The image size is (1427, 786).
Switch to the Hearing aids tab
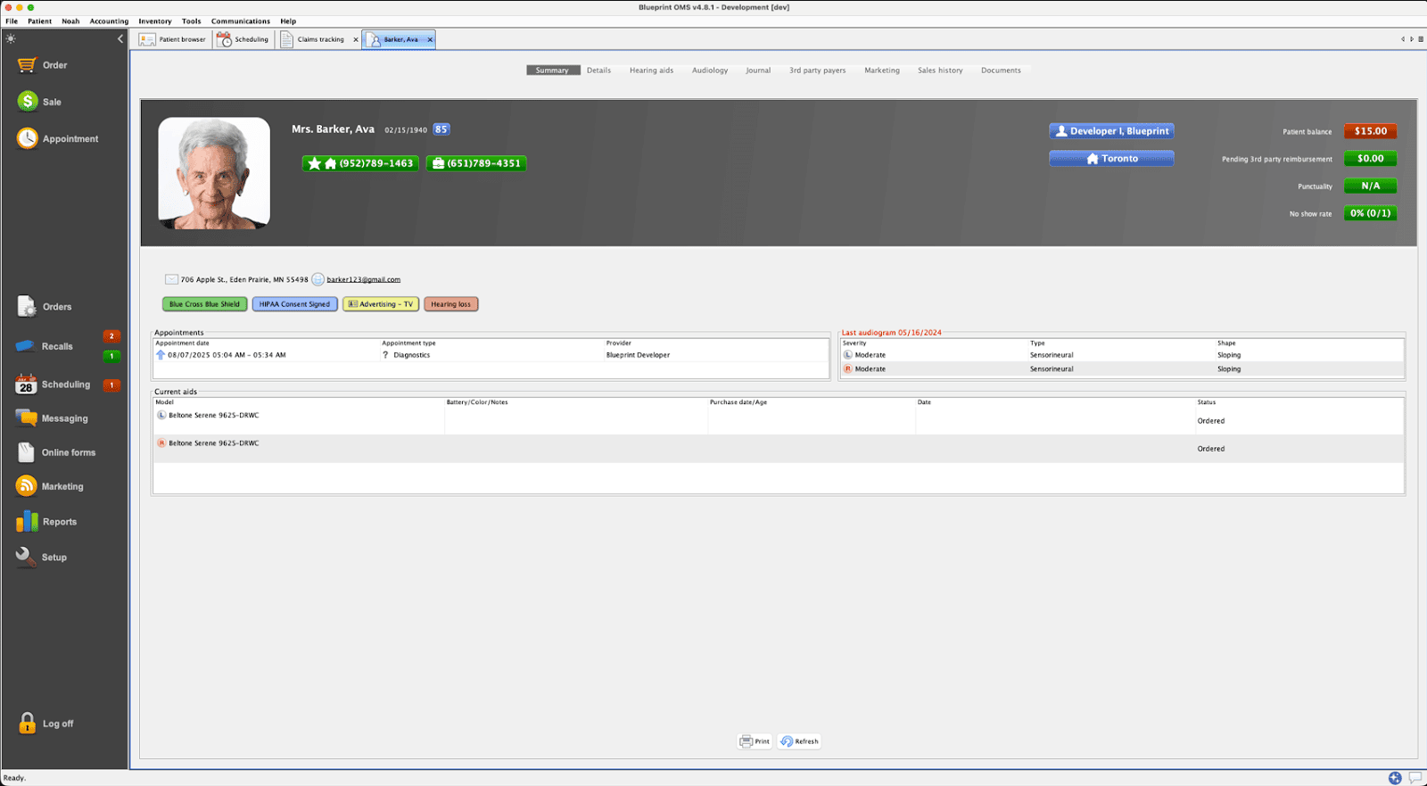tap(651, 70)
